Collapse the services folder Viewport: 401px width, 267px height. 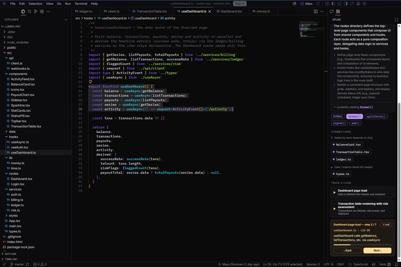point(15,189)
